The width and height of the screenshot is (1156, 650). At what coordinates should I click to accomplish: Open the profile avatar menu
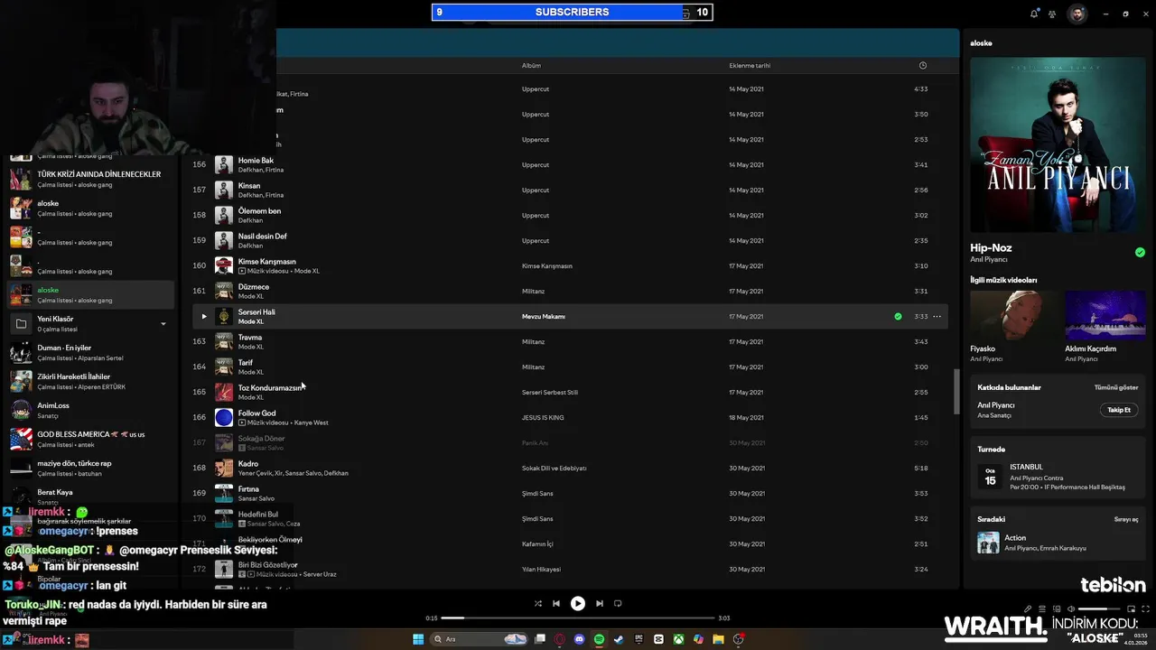point(1077,14)
